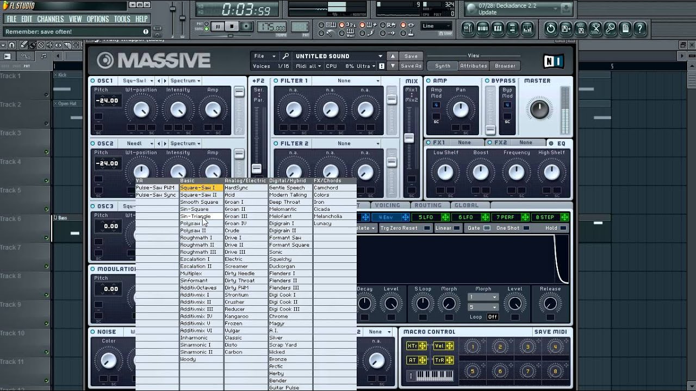Image resolution: width=696 pixels, height=391 pixels.
Task: Click the magnifier search icon in Massive header
Action: click(x=285, y=56)
